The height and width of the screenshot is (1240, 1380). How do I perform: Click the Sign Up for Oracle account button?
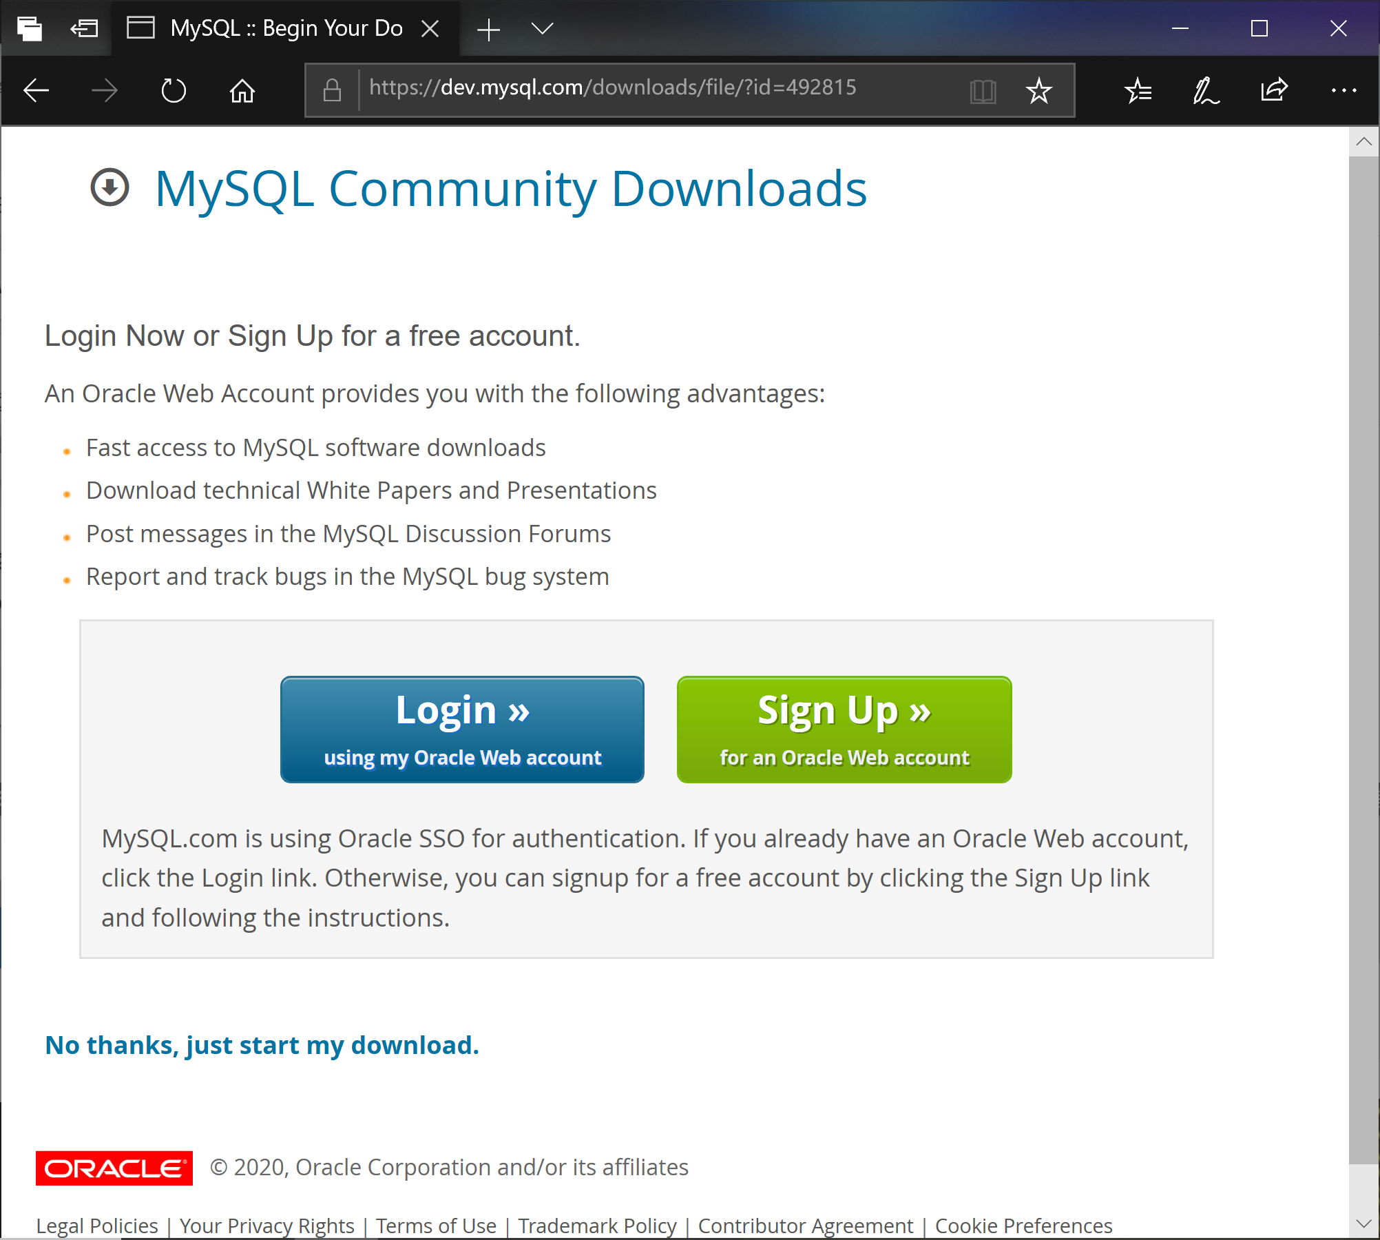pos(844,729)
